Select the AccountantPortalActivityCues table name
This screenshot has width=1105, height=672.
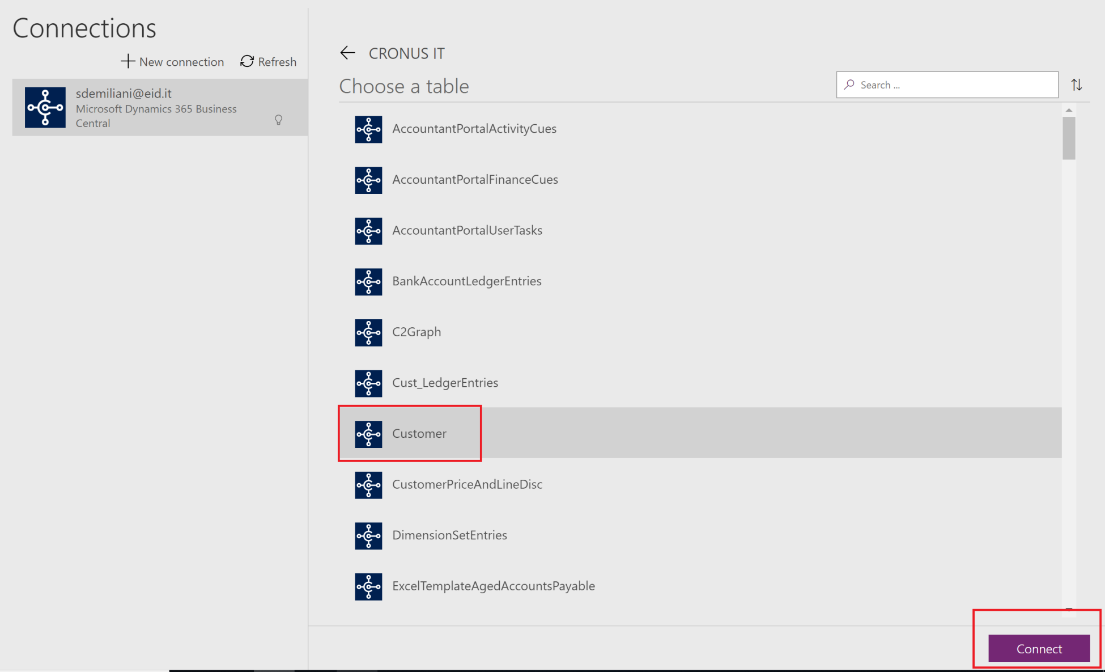(474, 129)
